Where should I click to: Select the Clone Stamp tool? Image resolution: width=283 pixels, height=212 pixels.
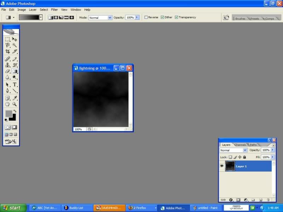click(x=7, y=65)
